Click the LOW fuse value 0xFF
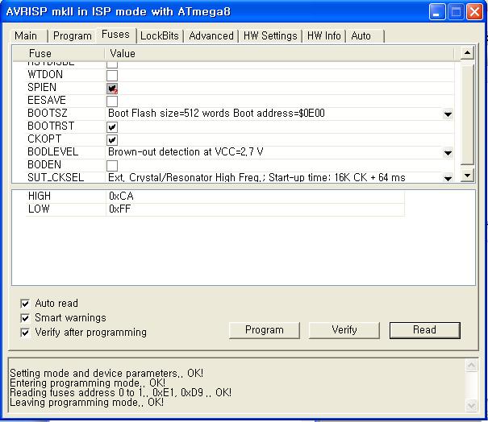 tap(119, 209)
